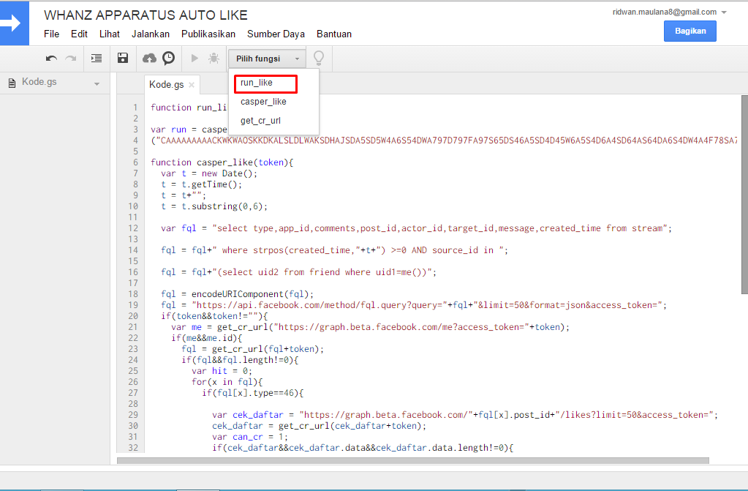748x491 pixels.
Task: Click the ridwan.maulana8@gmail.com account email
Action: click(x=665, y=12)
